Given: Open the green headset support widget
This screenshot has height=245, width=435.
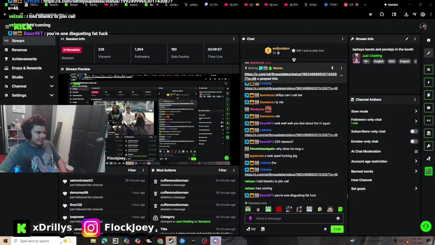Looking at the screenshot, I should [425, 226].
